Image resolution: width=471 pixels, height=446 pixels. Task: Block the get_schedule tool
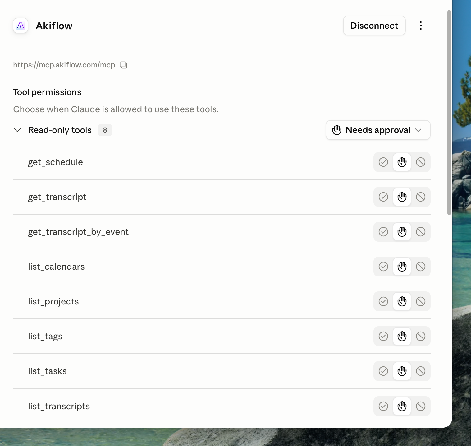pyautogui.click(x=421, y=162)
